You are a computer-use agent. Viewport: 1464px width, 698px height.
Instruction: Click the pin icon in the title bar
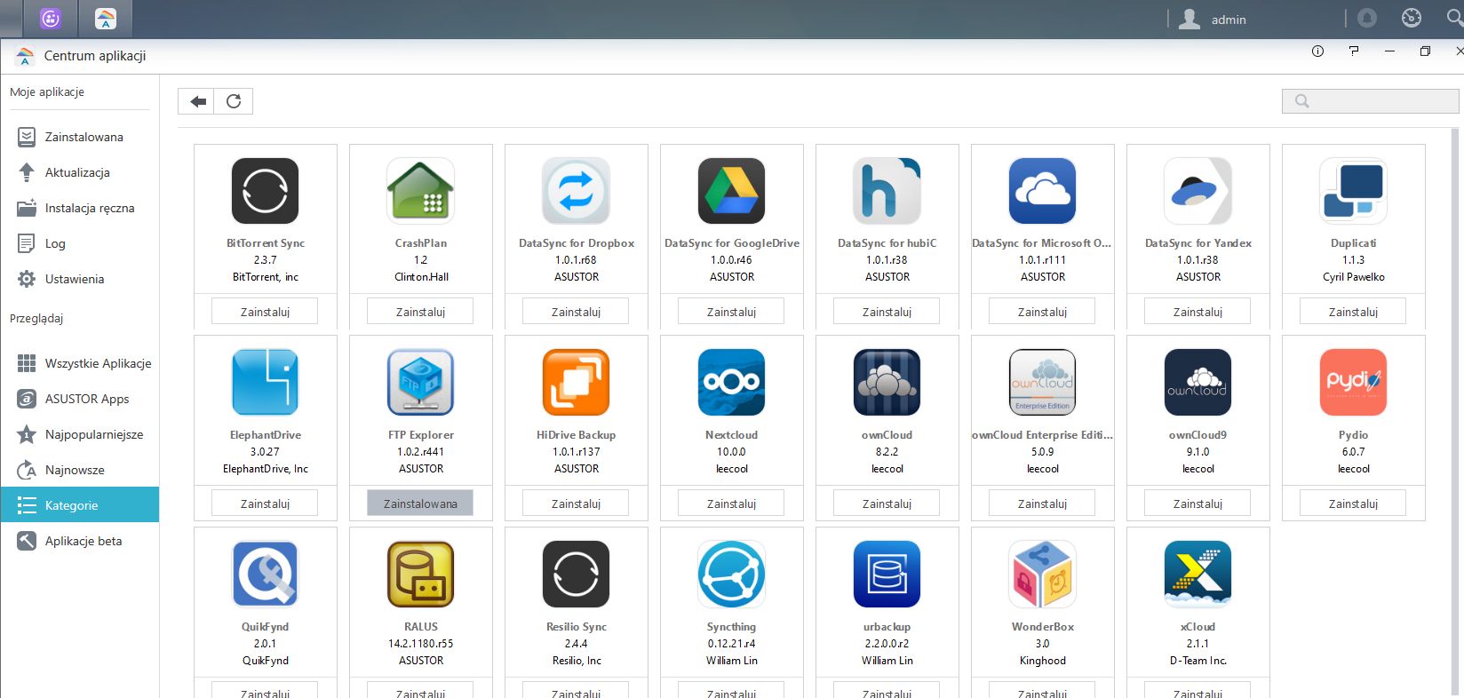click(x=1354, y=52)
